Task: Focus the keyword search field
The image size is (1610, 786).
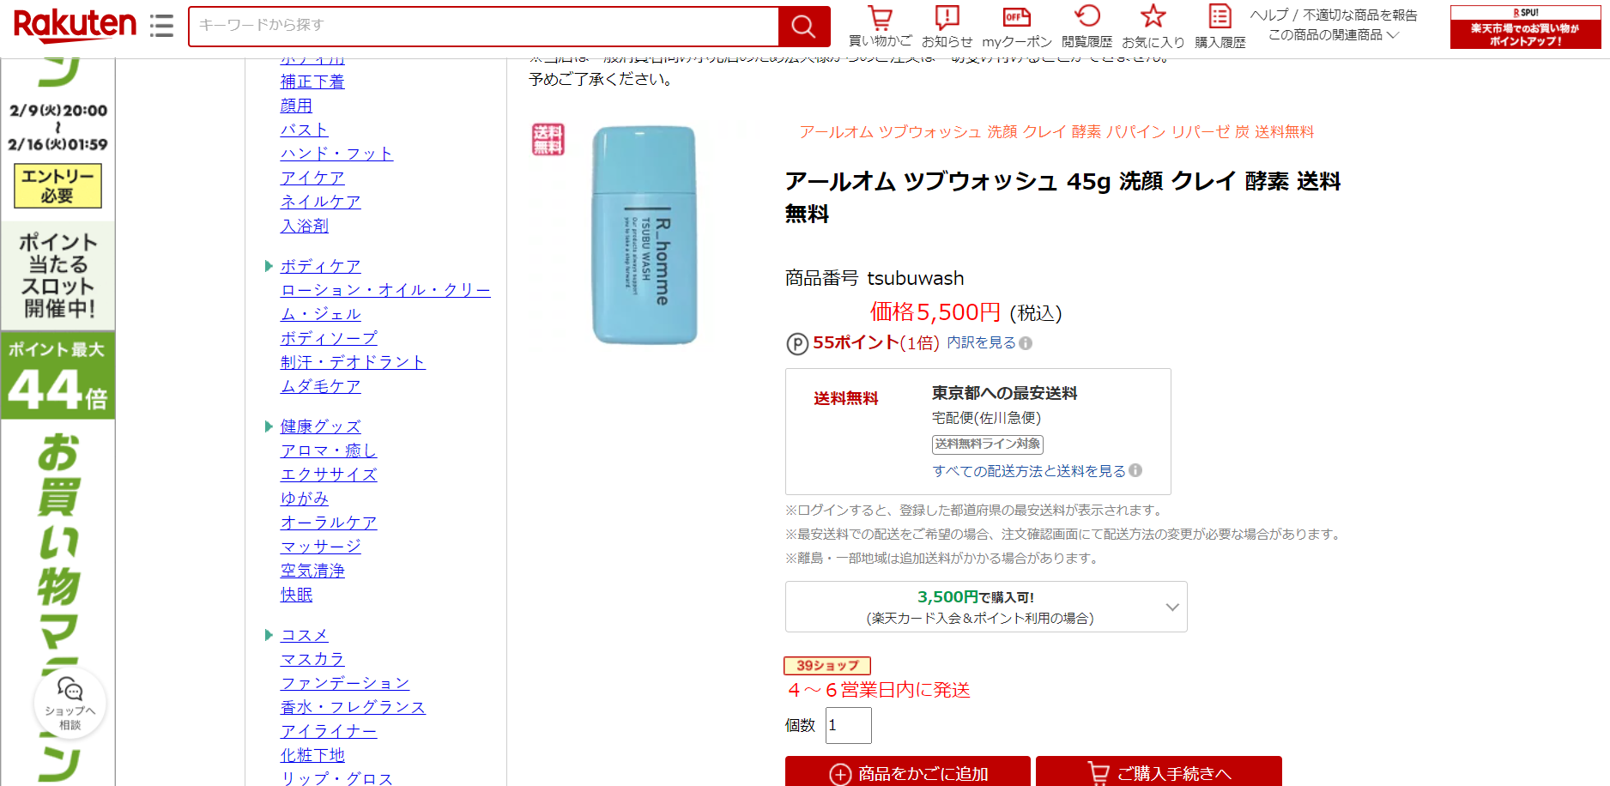Action: (x=483, y=26)
